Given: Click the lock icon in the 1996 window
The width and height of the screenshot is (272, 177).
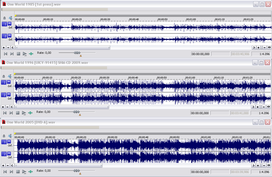Looking at the screenshot, I should [4, 76].
